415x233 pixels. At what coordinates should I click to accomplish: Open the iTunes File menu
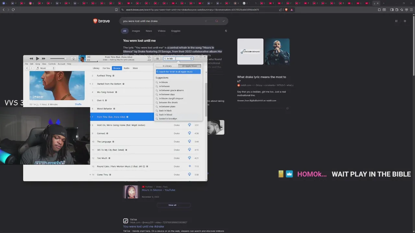tap(27, 64)
